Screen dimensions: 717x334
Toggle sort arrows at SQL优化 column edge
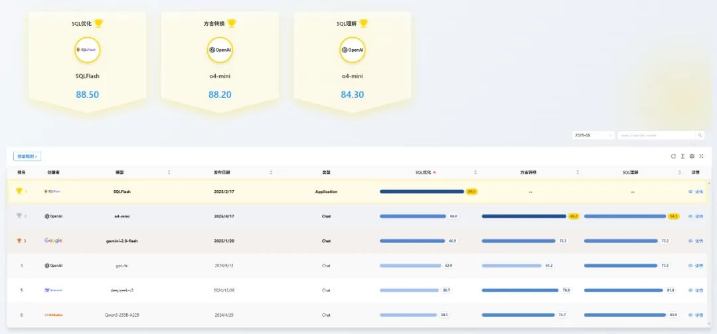pyautogui.click(x=475, y=172)
